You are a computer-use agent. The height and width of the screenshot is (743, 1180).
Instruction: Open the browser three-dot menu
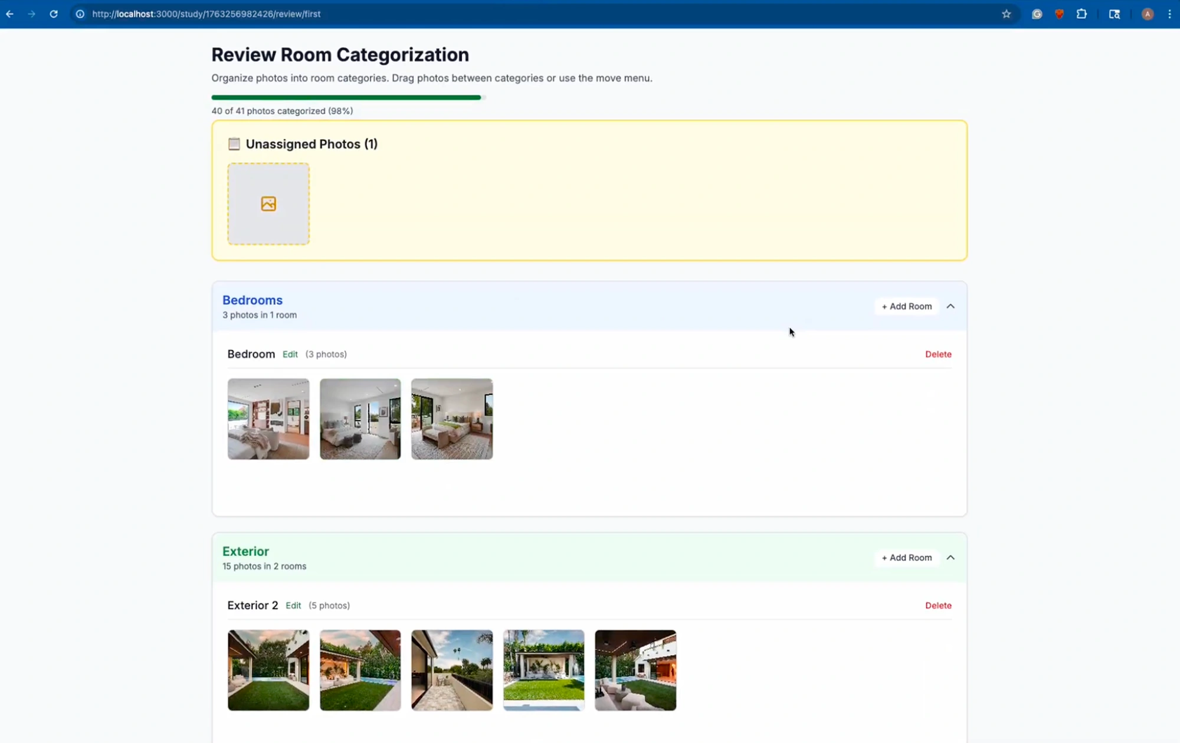tap(1169, 14)
